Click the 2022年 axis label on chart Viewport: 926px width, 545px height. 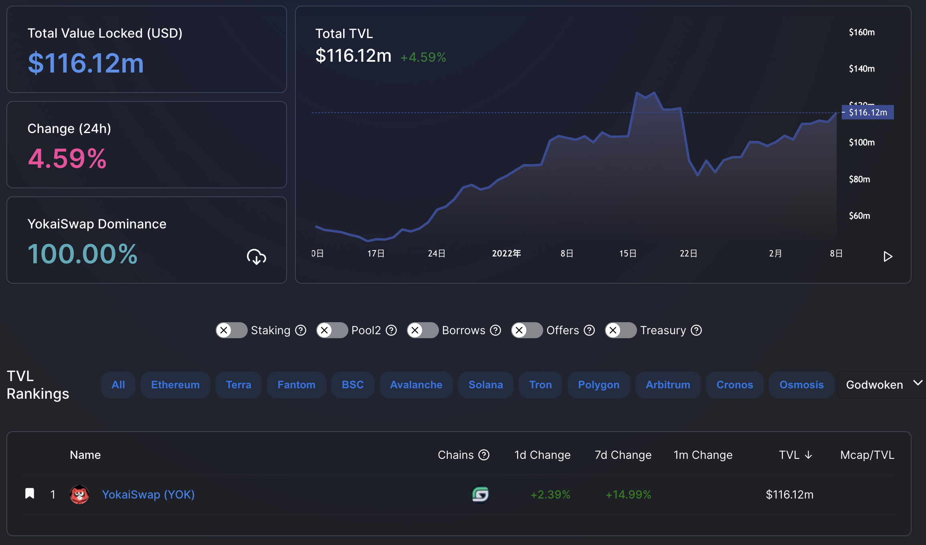coord(506,253)
